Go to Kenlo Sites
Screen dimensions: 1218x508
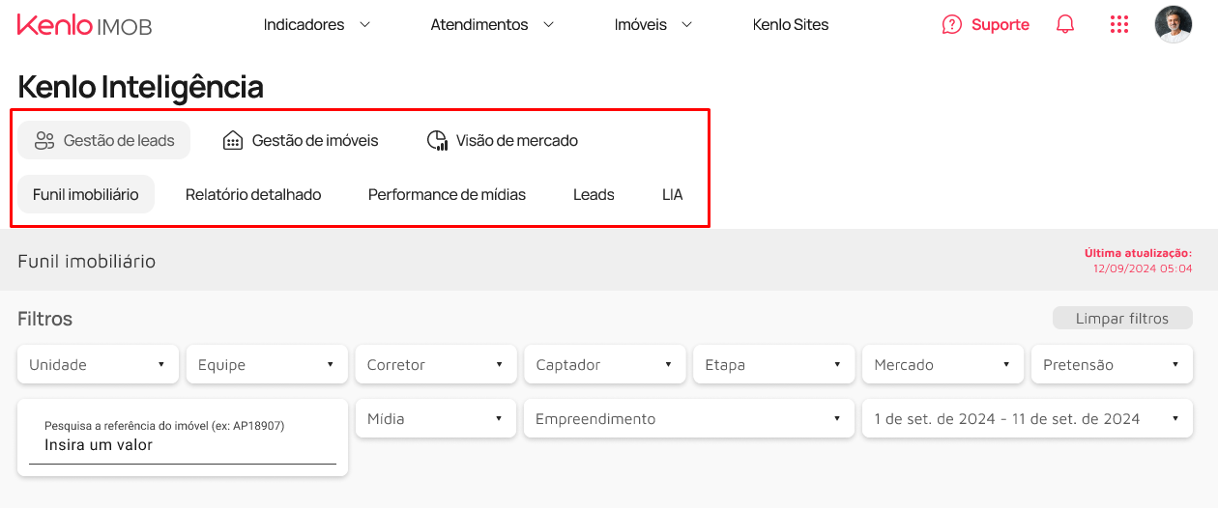(x=791, y=25)
